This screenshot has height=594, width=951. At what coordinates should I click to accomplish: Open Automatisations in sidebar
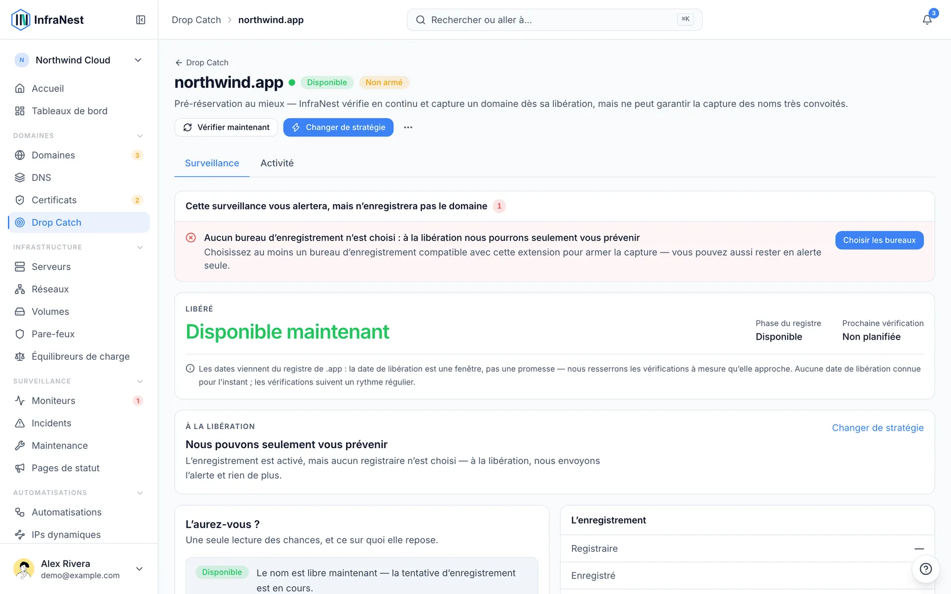click(79, 512)
